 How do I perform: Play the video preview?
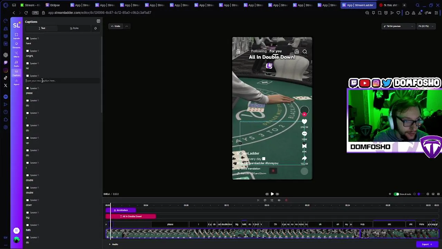coord(272,194)
